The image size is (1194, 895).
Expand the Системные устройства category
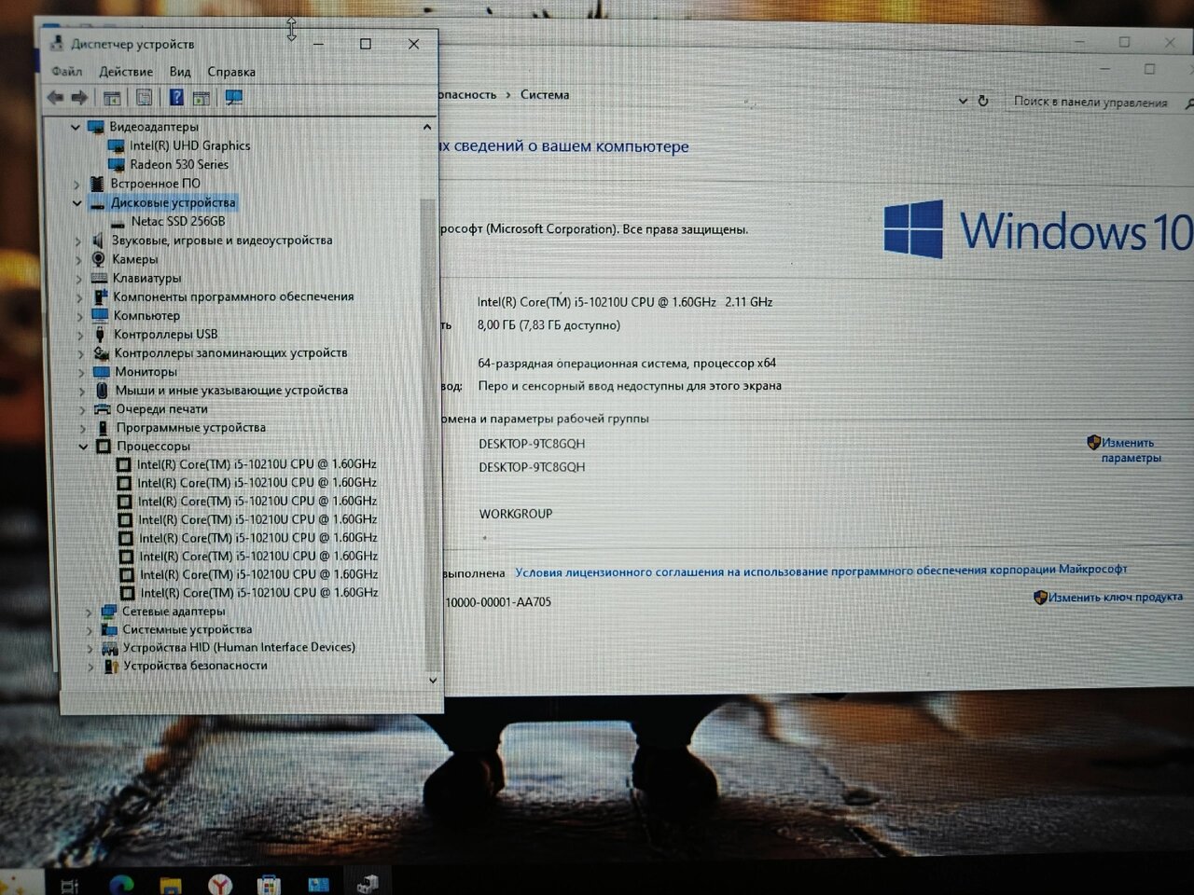(89, 630)
